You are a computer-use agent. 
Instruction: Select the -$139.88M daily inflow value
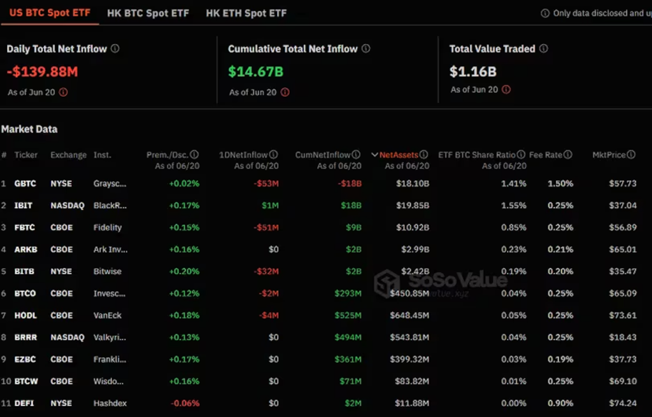(43, 71)
